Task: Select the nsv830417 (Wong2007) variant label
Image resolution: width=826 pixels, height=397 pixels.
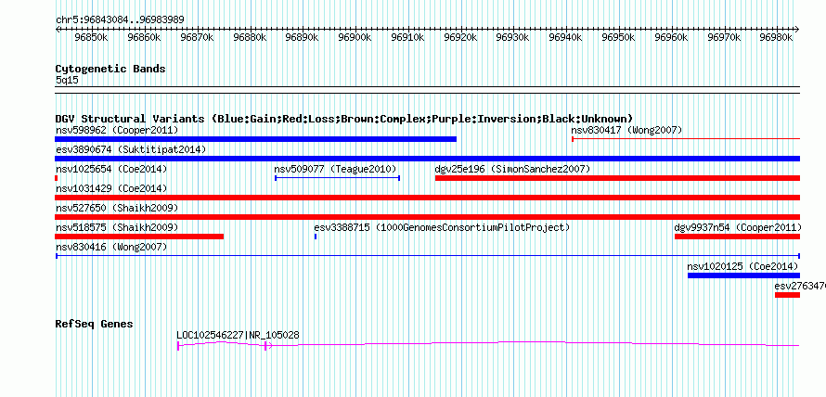Action: (x=626, y=130)
